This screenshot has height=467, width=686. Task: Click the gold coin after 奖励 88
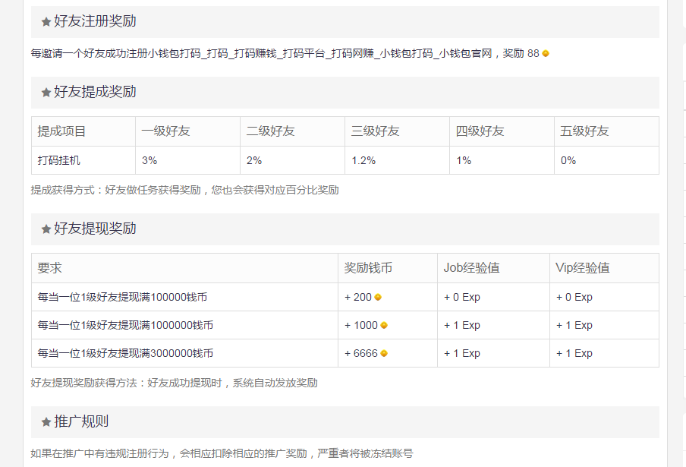pos(546,53)
